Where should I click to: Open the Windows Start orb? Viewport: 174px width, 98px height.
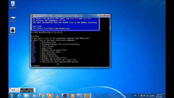11,96
